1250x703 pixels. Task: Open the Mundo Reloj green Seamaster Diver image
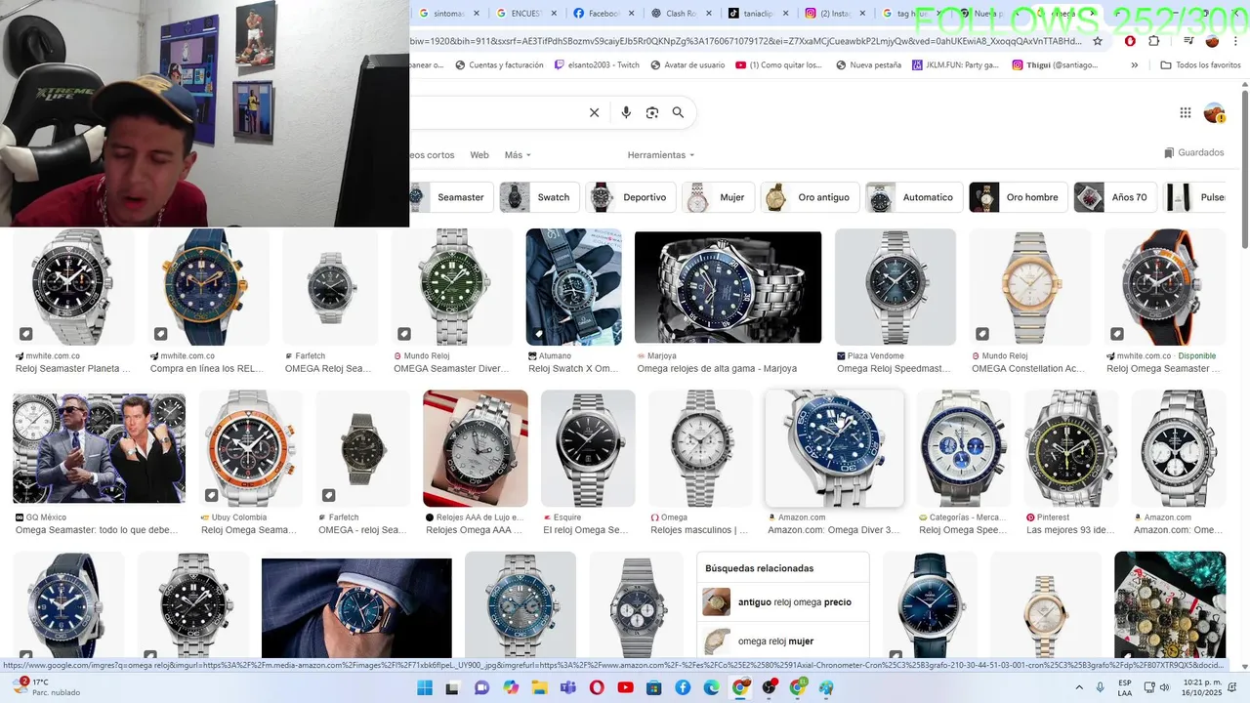pos(451,288)
